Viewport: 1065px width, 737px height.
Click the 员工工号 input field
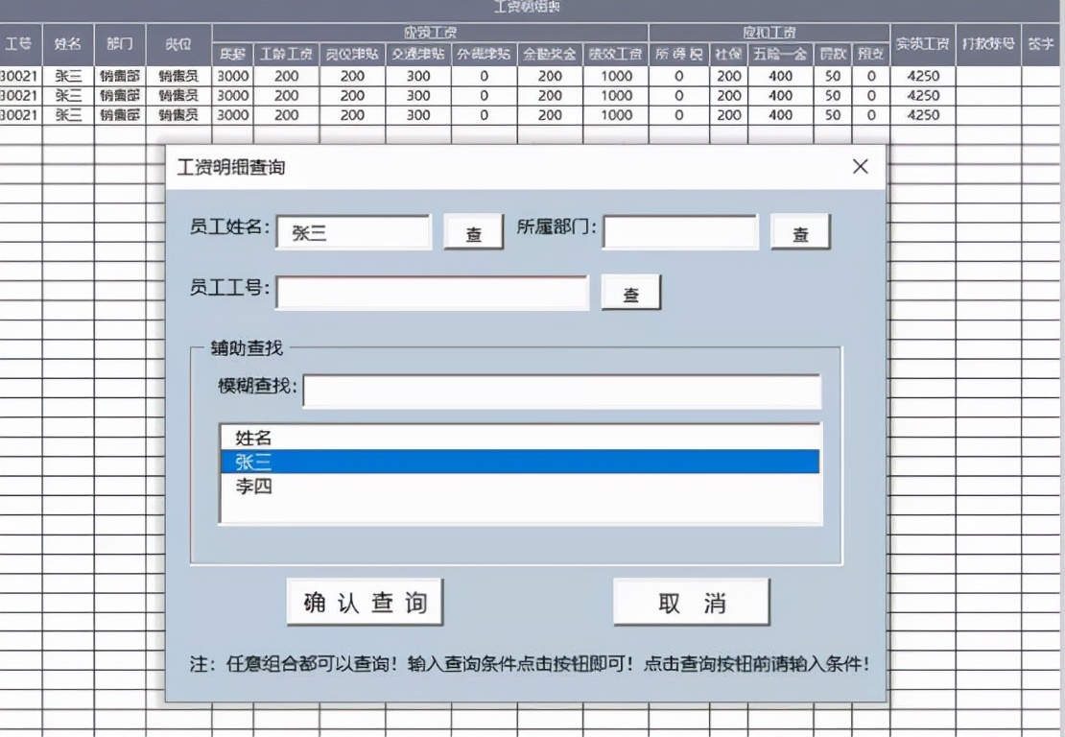tap(434, 292)
